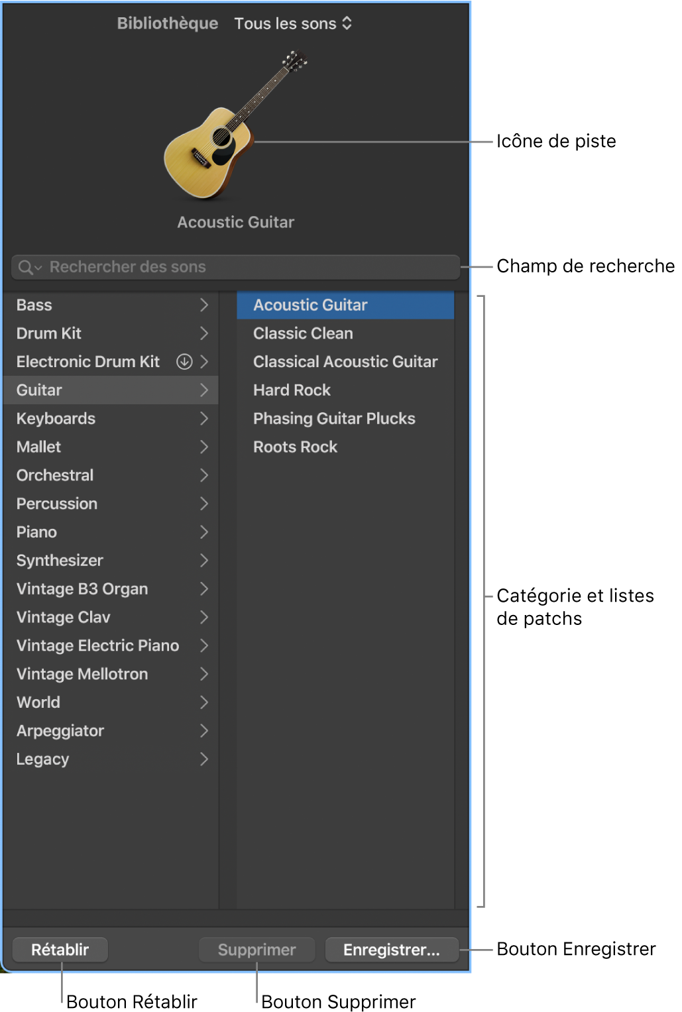
Task: Select the Vintage Clav category
Action: point(111,618)
